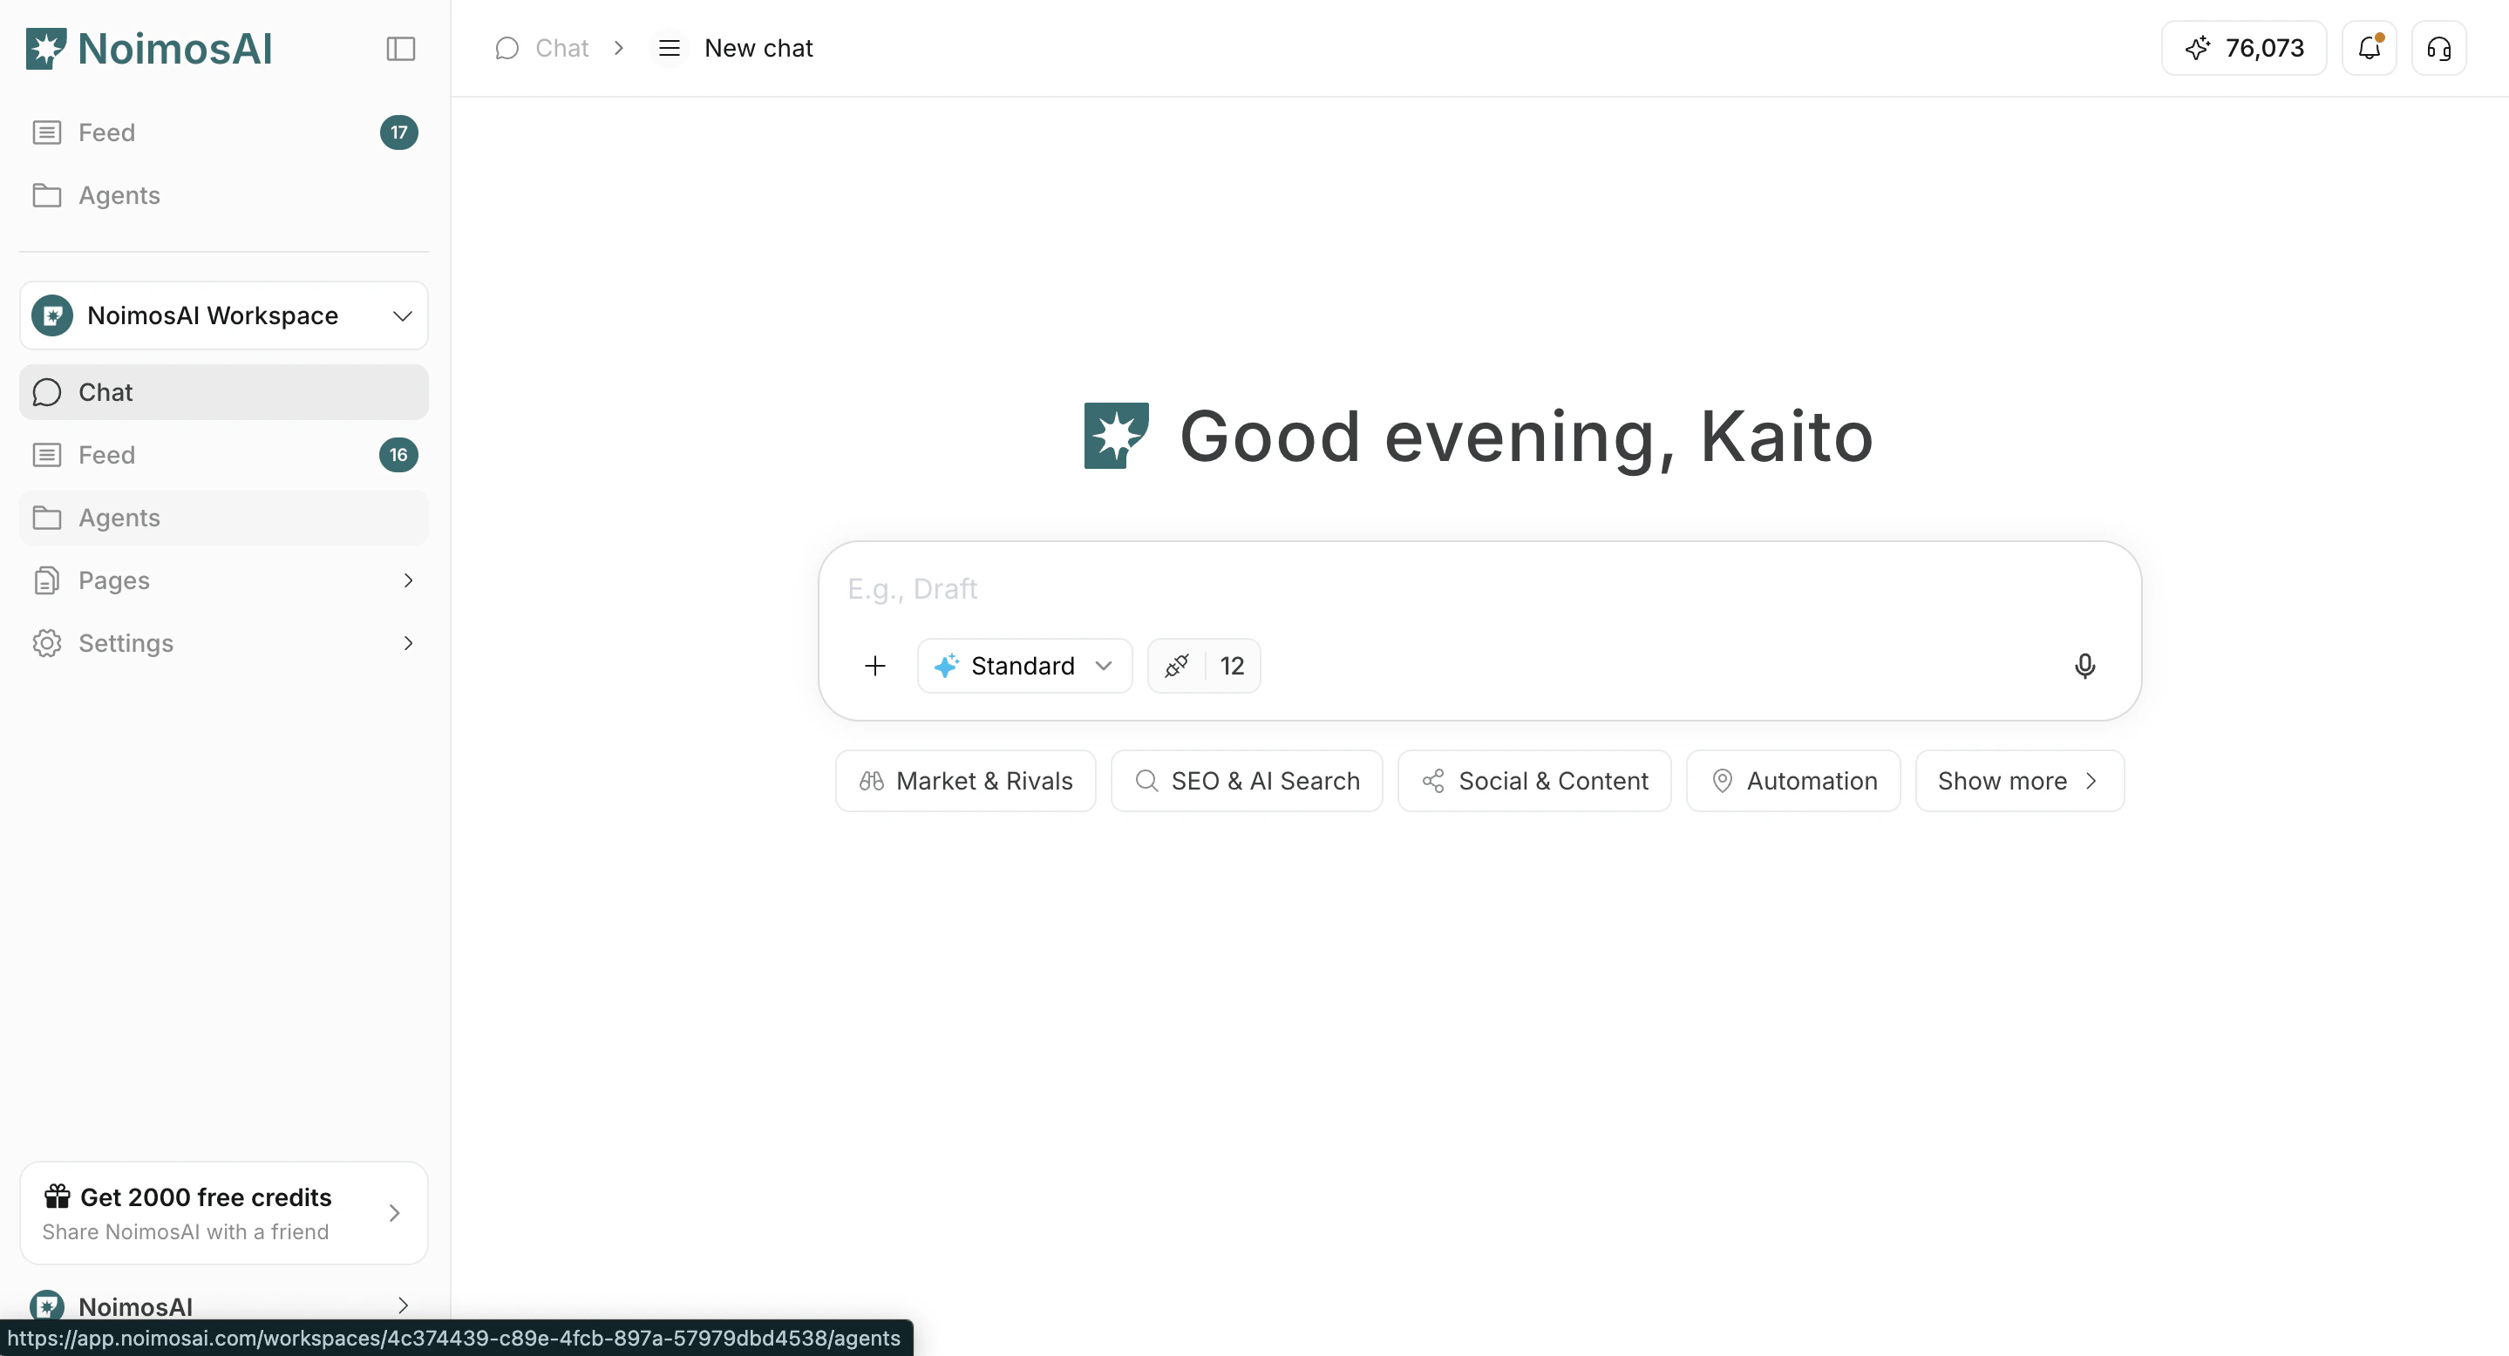Open the Get 2000 free credits referral card
The height and width of the screenshot is (1356, 2509).
pos(224,1213)
